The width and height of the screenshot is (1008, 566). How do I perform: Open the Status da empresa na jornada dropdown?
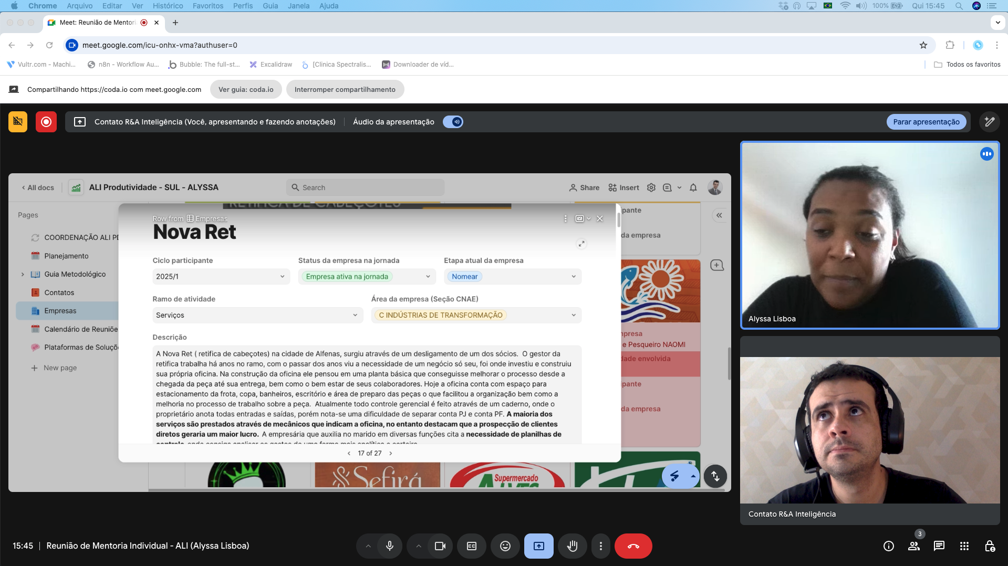click(367, 277)
